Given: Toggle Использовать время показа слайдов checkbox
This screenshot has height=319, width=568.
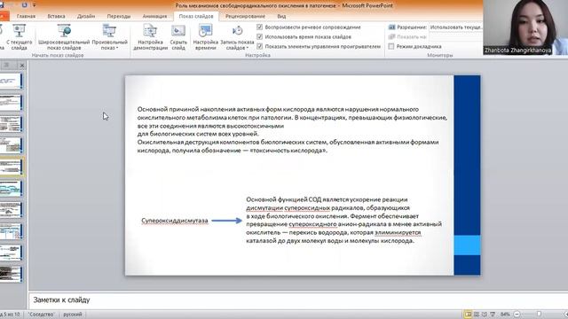Looking at the screenshot, I should [259, 36].
